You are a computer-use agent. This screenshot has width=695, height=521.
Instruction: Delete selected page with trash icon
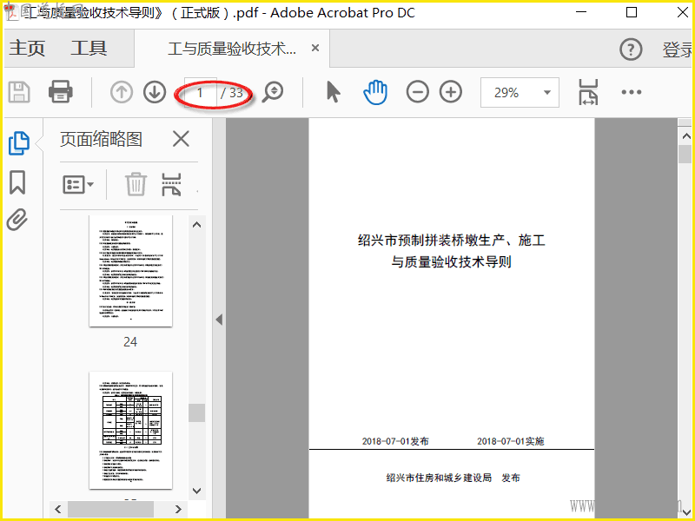[136, 184]
